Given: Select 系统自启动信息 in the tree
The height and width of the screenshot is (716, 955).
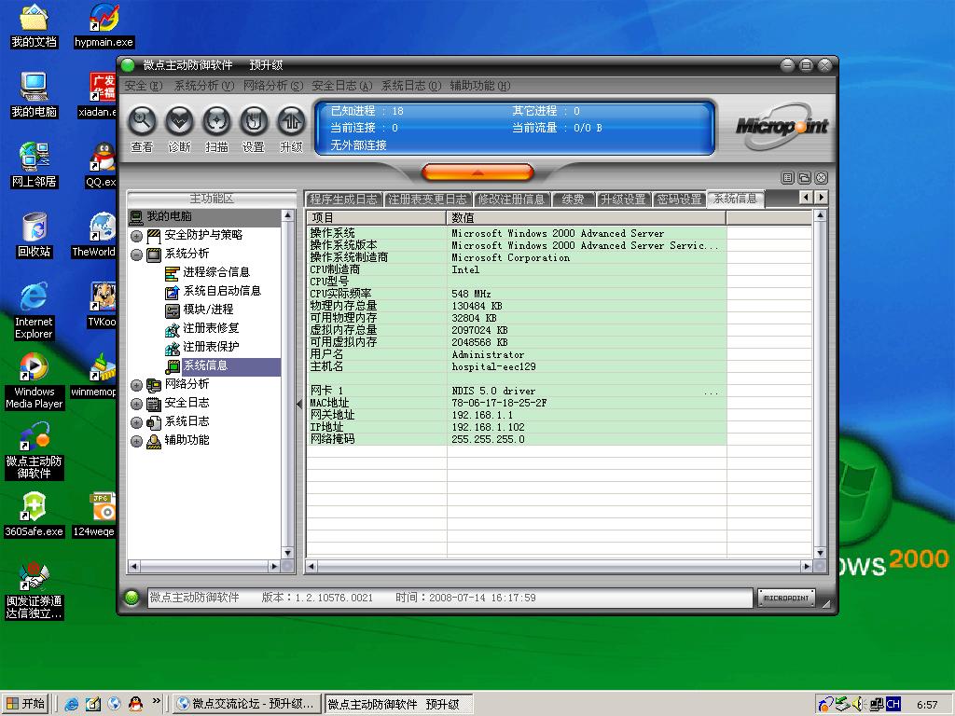Looking at the screenshot, I should pos(222,291).
